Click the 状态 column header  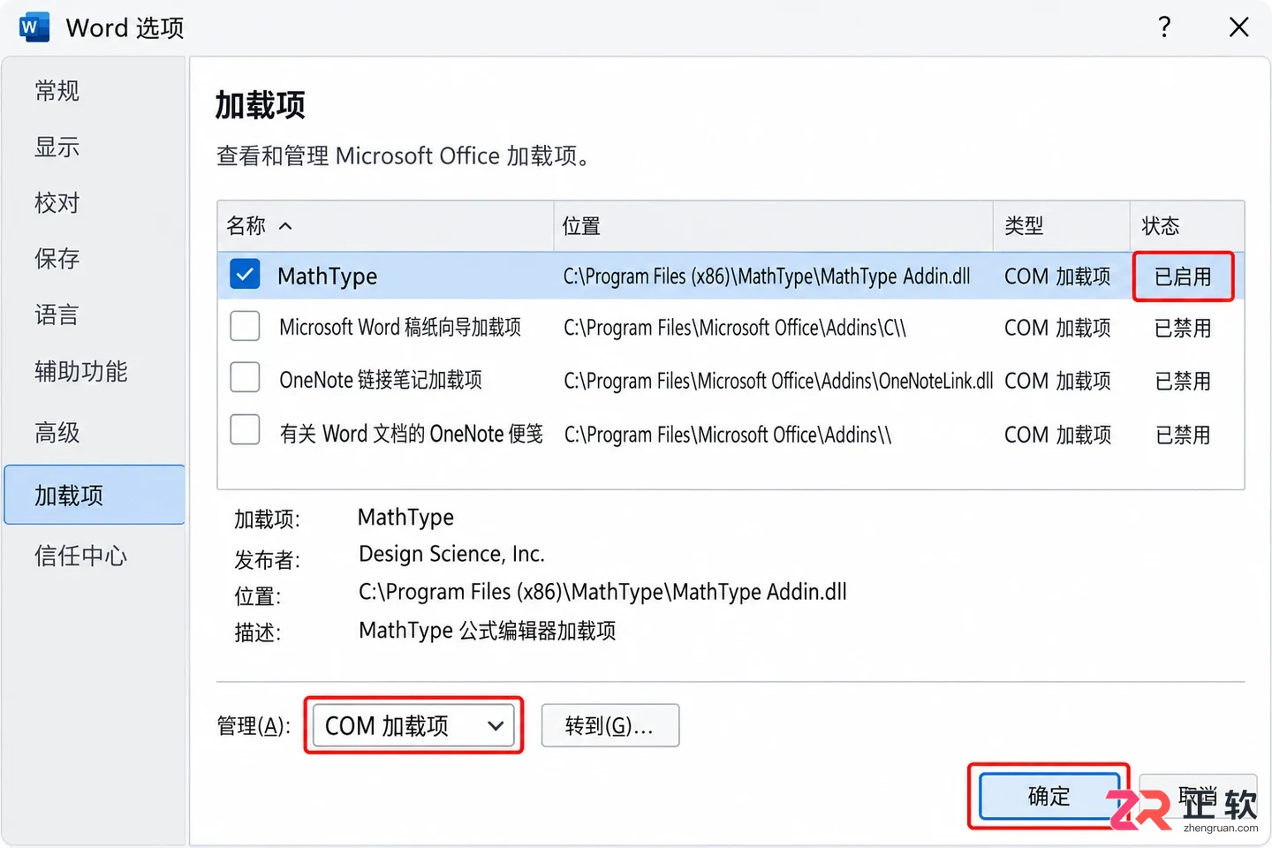1187,226
